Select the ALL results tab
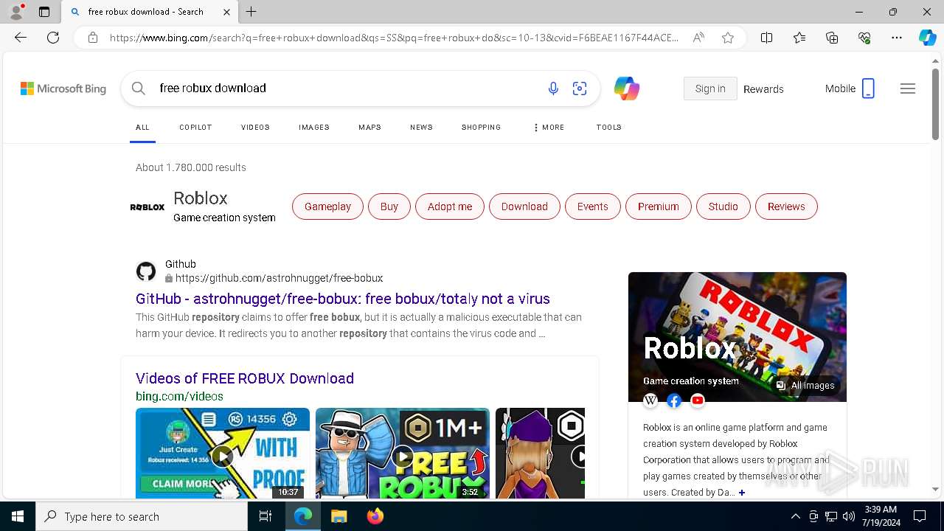Image resolution: width=944 pixels, height=531 pixels. pyautogui.click(x=142, y=128)
